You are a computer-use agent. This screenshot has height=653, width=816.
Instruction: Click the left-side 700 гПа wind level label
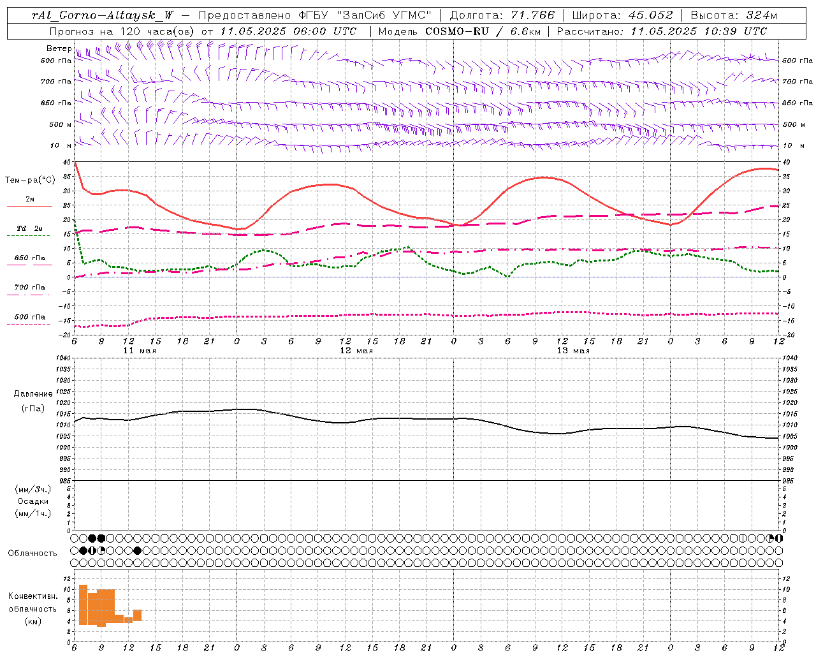56,82
